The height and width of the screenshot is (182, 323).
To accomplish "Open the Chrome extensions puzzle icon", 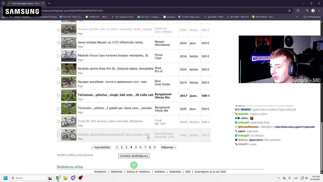I will tap(298, 11).
